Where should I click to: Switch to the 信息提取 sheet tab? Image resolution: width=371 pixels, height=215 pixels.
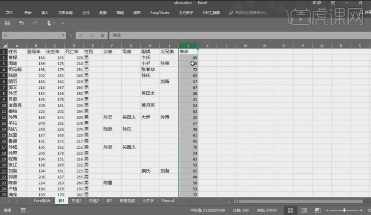pos(127,201)
